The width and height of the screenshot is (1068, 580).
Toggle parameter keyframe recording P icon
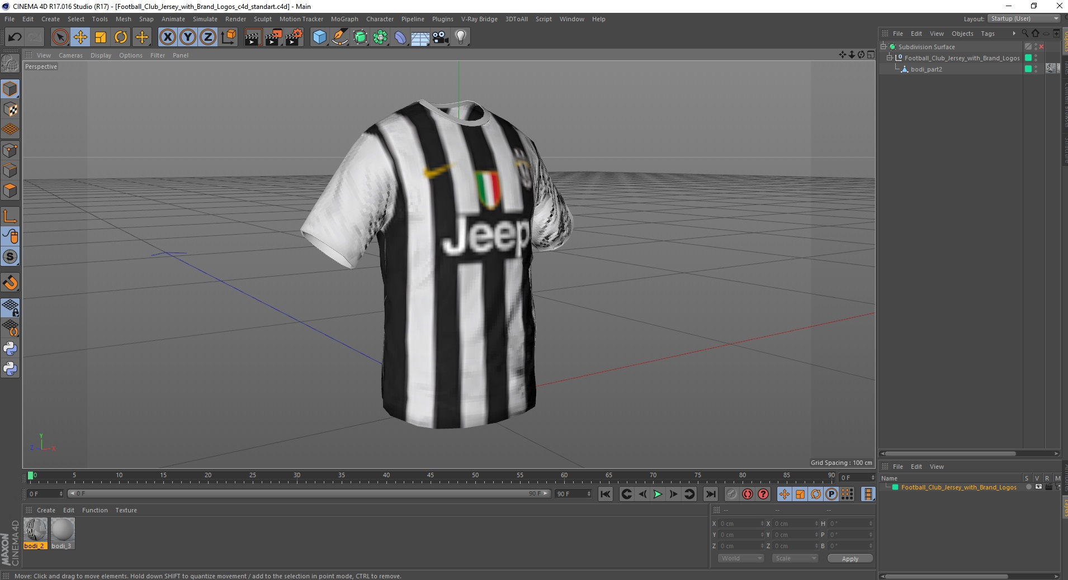pyautogui.click(x=831, y=494)
